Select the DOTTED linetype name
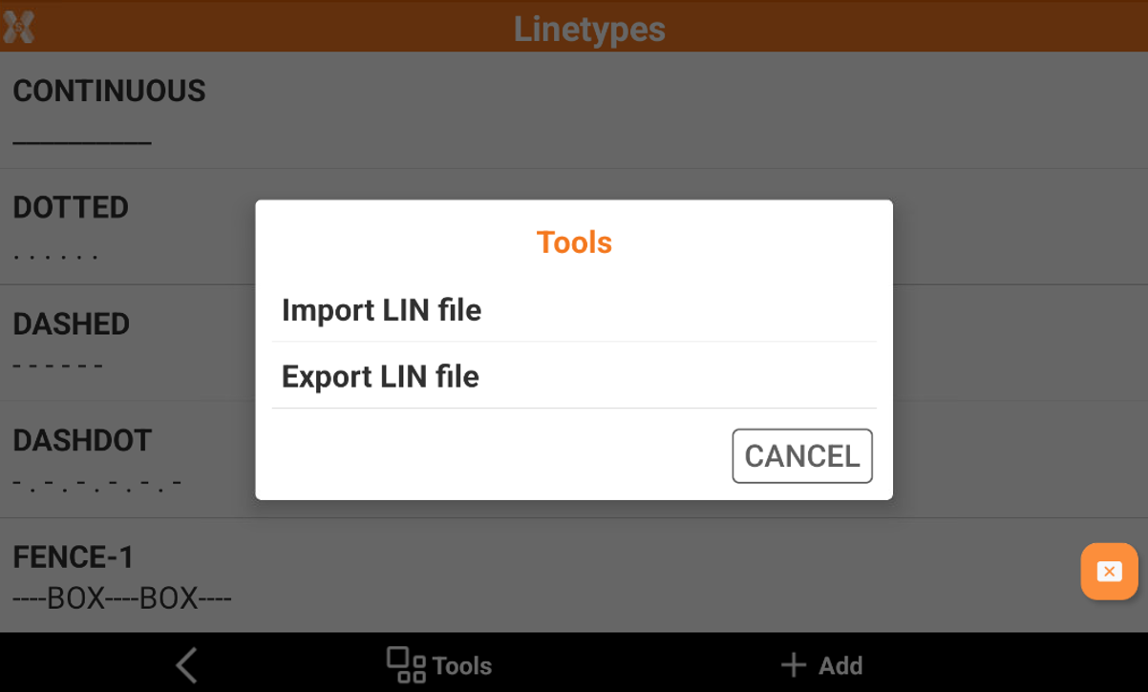1148x692 pixels. pyautogui.click(x=71, y=208)
